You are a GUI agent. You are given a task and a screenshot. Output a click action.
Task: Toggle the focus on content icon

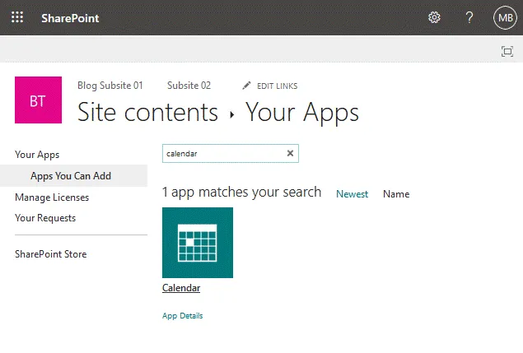pos(507,51)
